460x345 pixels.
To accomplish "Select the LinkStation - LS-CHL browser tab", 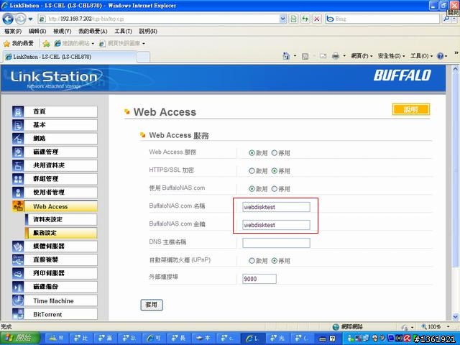I will pos(70,57).
